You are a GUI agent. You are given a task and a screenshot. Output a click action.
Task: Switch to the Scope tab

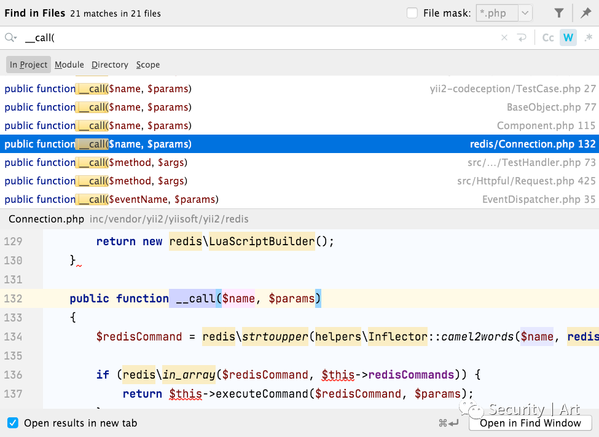click(148, 65)
